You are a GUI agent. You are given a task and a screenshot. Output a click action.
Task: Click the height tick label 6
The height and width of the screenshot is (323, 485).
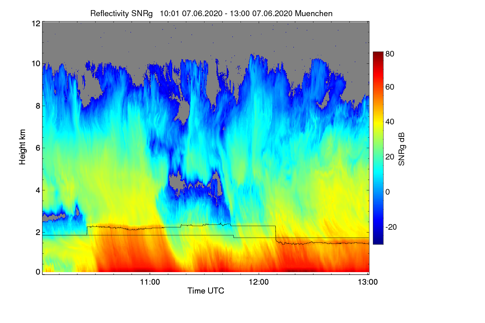(x=38, y=148)
